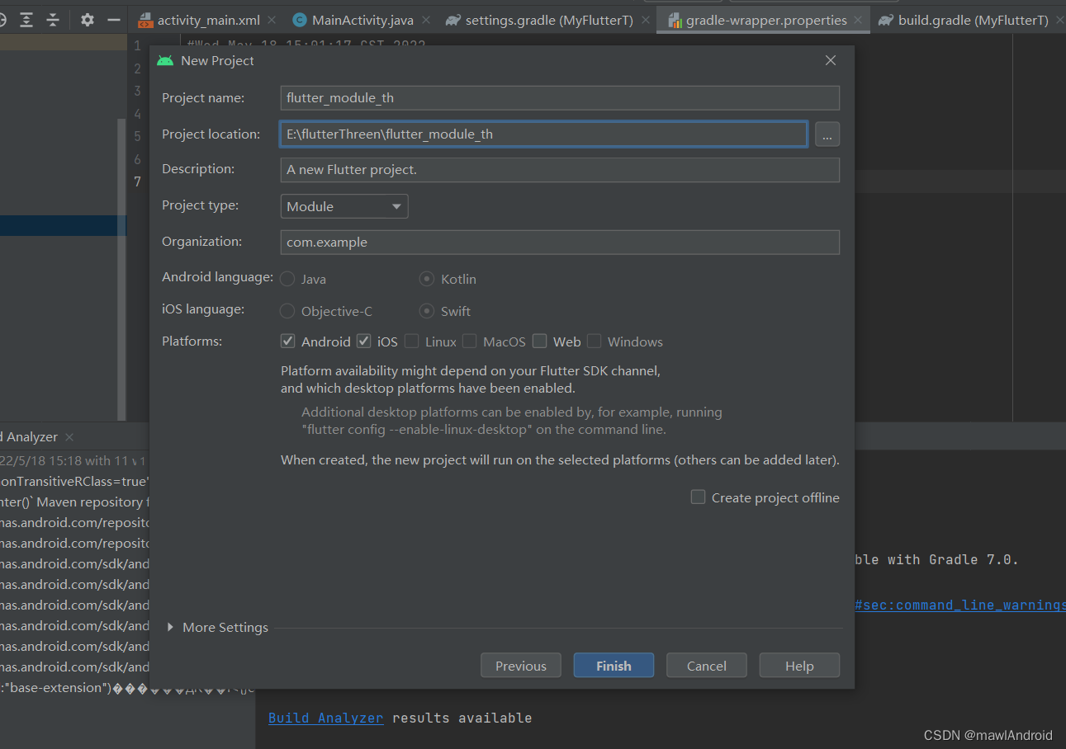Close the New Project dialog
This screenshot has width=1066, height=749.
tap(831, 60)
